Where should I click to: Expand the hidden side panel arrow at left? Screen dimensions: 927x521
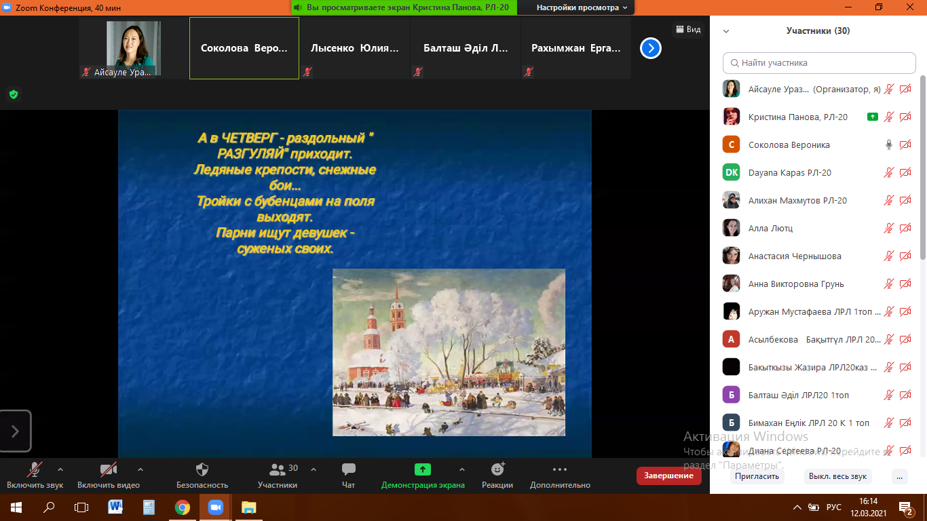tap(16, 431)
